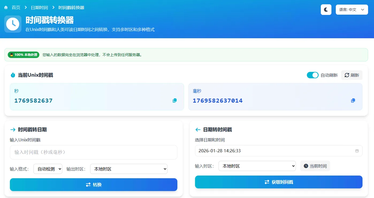Click inside the timestamp input field
The height and width of the screenshot is (198, 374).
click(93, 152)
